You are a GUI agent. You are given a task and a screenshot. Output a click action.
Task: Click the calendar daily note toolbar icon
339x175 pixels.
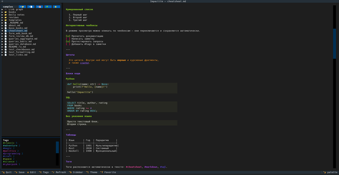coord(39,7)
